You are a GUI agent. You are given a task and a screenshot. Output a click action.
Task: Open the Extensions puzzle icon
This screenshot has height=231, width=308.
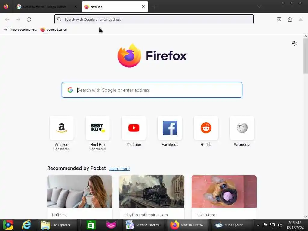click(290, 19)
